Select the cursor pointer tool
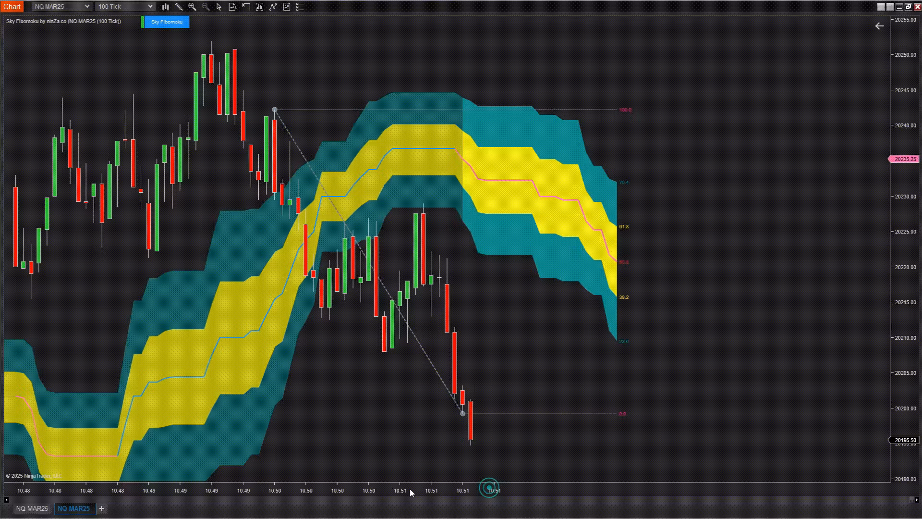This screenshot has width=922, height=519. point(219,7)
